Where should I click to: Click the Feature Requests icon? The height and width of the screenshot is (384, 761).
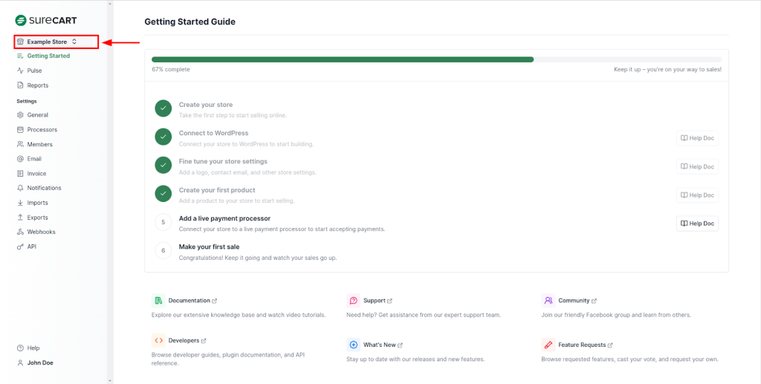[548, 345]
